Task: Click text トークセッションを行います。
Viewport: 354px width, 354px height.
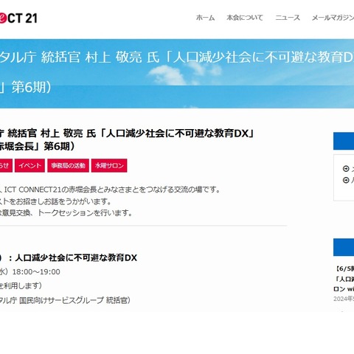Action: point(86,213)
